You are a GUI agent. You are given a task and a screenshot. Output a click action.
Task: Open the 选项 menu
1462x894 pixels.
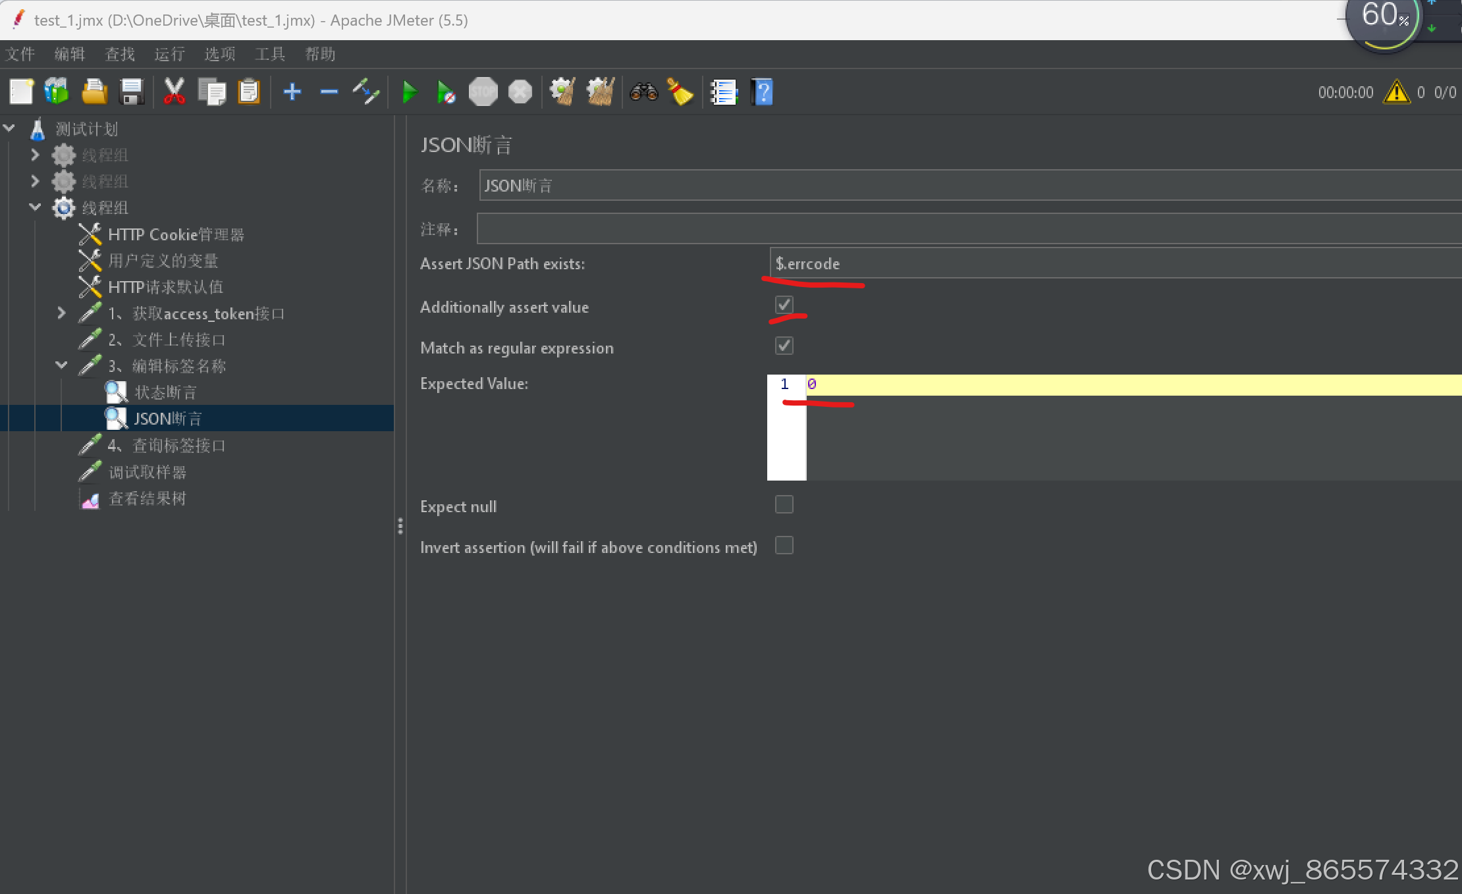pos(219,54)
